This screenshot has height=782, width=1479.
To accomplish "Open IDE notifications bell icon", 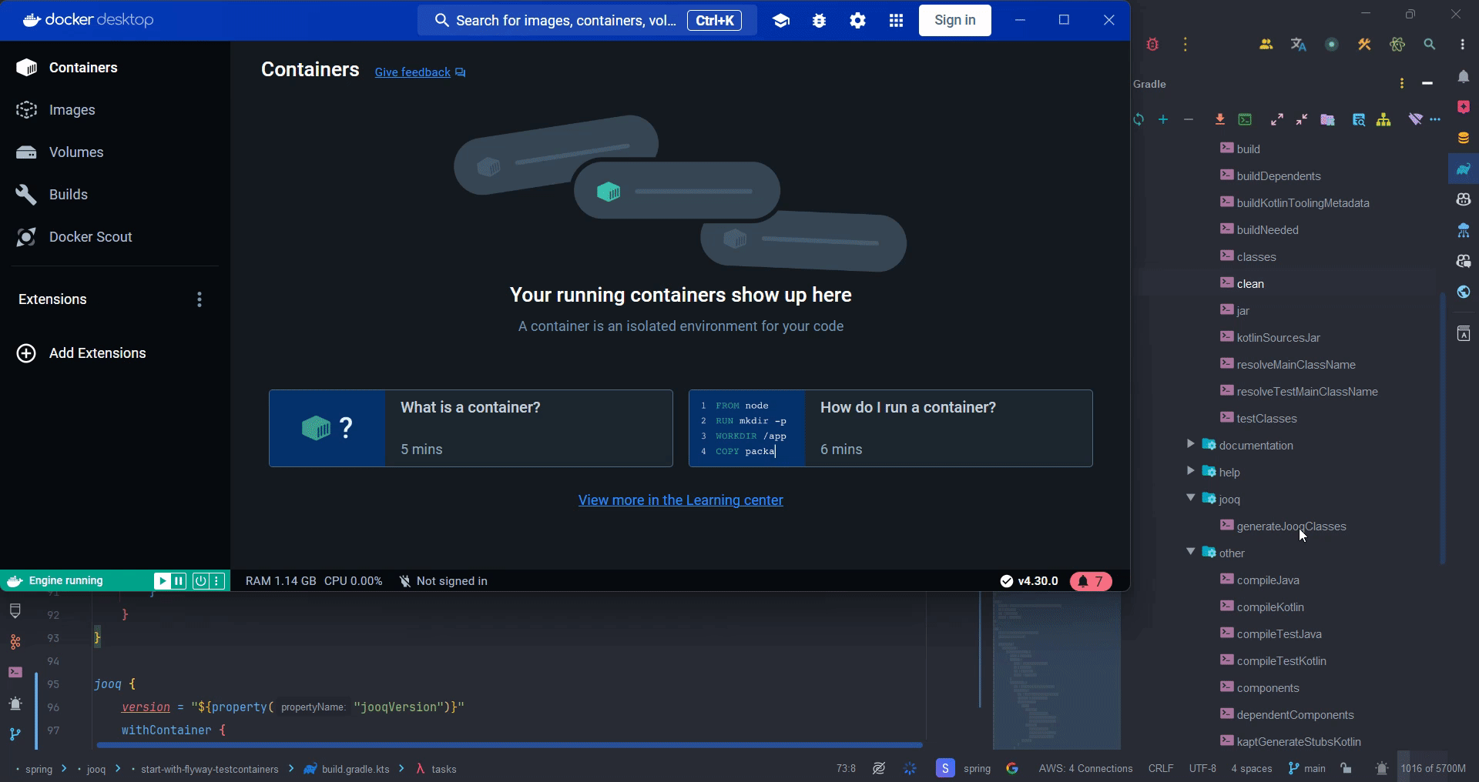I will click(1464, 76).
